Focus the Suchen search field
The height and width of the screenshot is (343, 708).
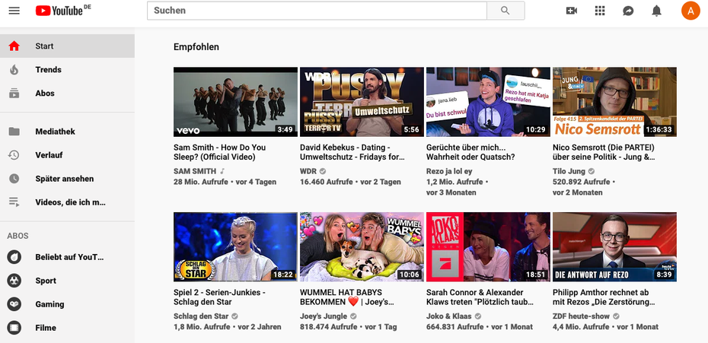pyautogui.click(x=317, y=11)
